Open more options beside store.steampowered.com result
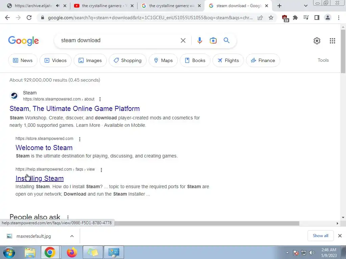Screen dimensions: 346x259 (x=80, y=139)
